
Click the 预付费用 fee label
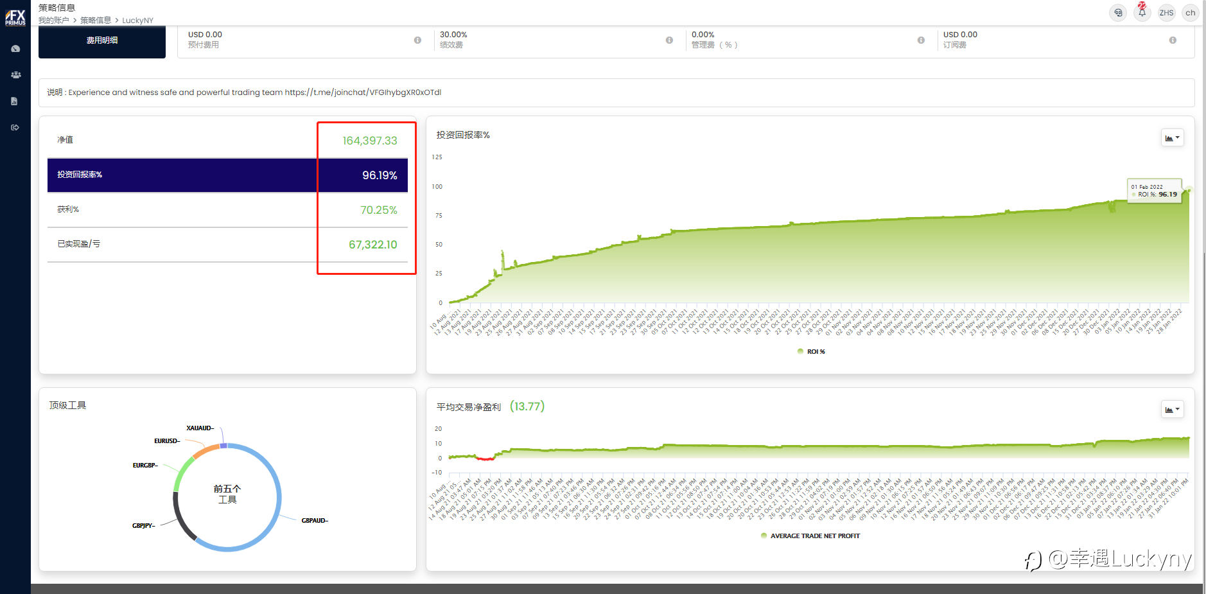[x=204, y=45]
